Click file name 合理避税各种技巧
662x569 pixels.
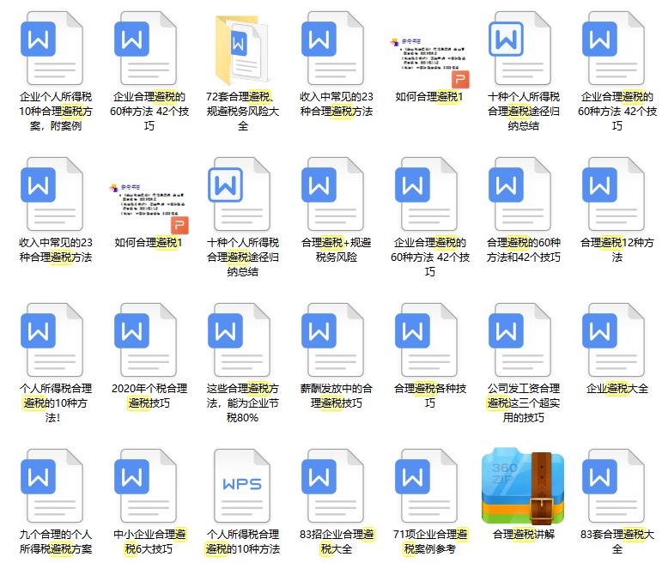[430, 396]
